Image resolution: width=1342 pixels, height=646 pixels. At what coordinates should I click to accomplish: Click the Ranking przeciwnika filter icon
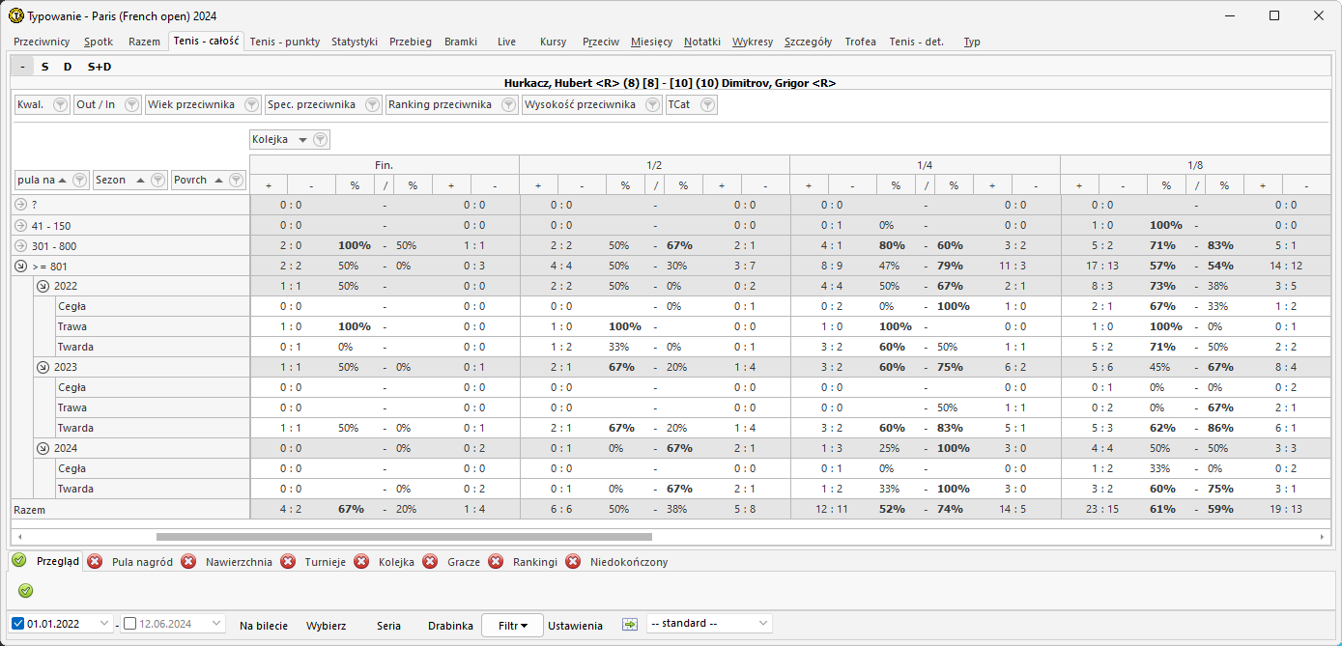508,104
